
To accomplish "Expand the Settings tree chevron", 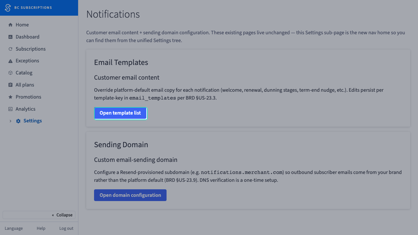I will pyautogui.click(x=10, y=121).
